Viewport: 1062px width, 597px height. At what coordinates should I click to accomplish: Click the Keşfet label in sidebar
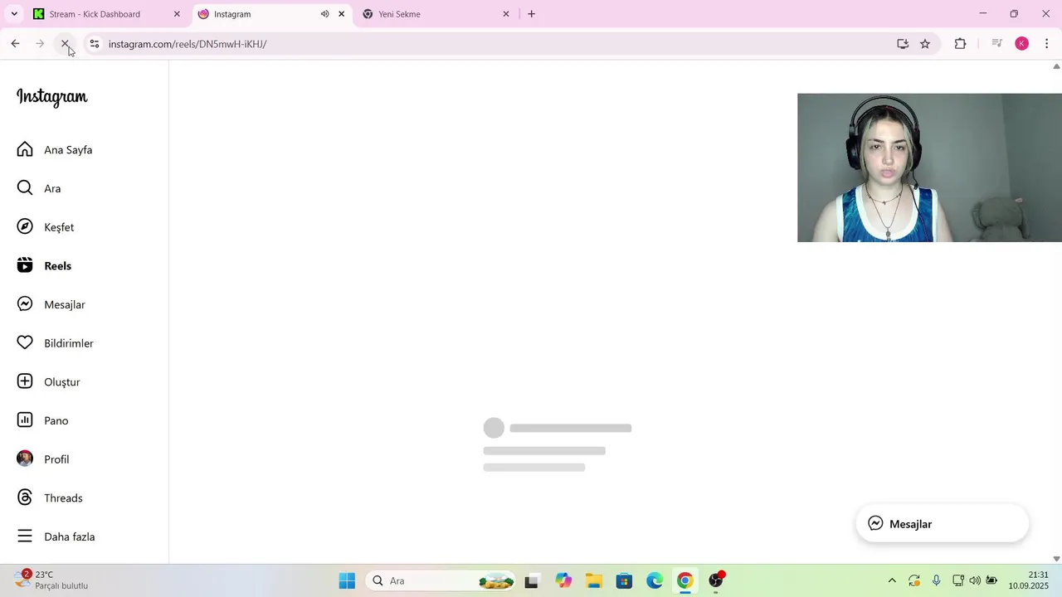pyautogui.click(x=59, y=227)
